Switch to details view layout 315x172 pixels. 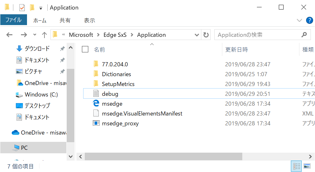(297, 166)
